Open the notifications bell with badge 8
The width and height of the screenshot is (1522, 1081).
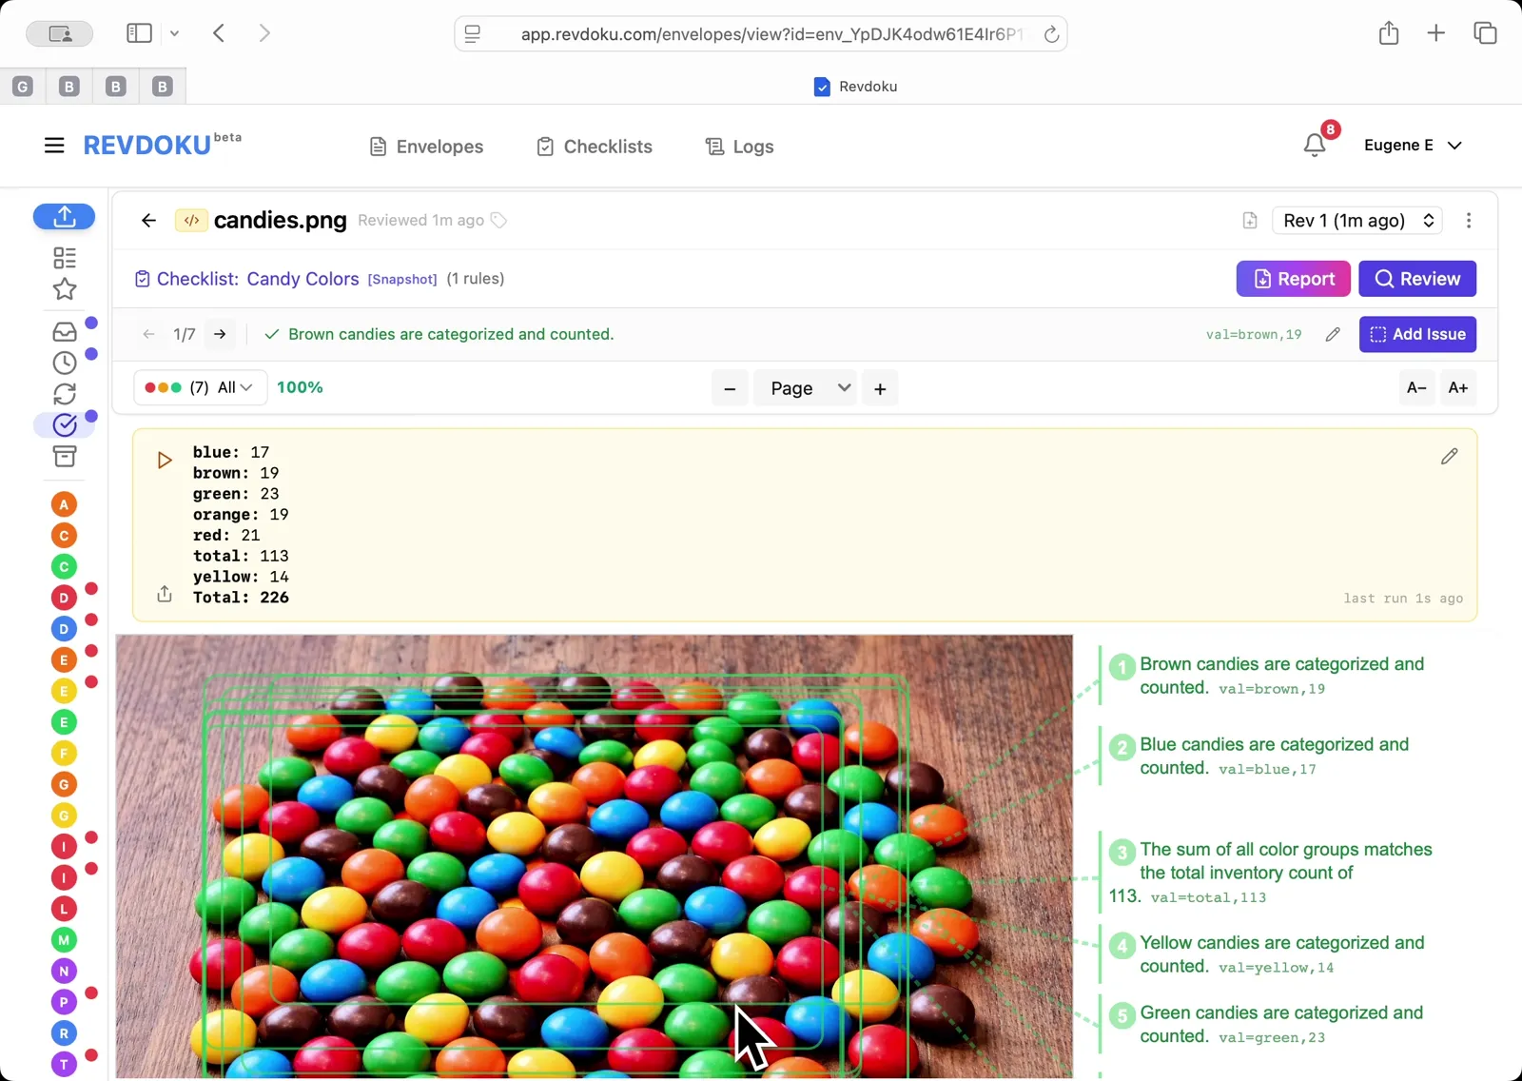click(1316, 145)
